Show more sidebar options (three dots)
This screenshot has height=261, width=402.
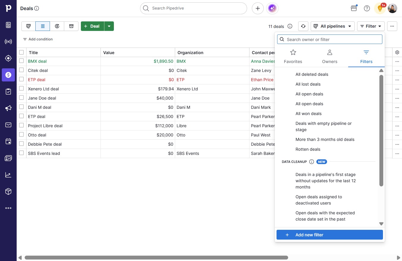(x=8, y=208)
